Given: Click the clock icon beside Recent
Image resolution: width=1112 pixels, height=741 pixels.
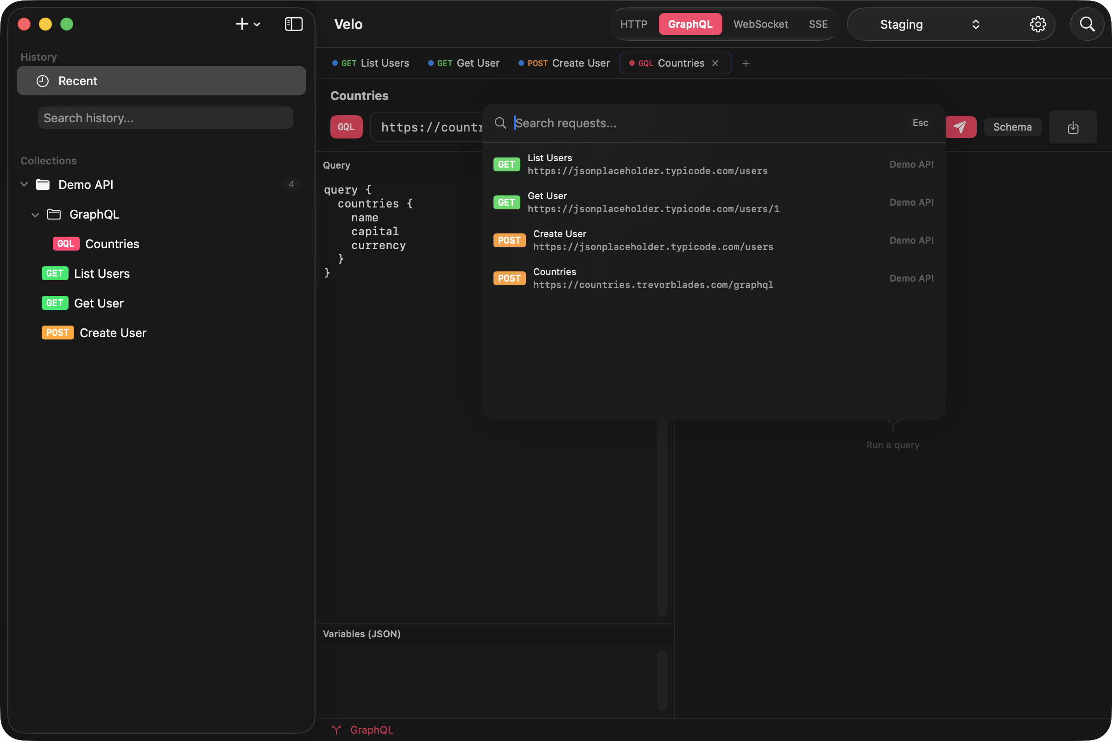Looking at the screenshot, I should point(43,81).
